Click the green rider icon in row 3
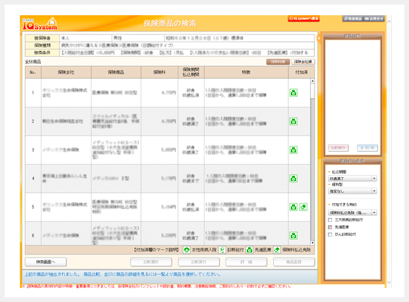The width and height of the screenshot is (409, 302). 294,150
